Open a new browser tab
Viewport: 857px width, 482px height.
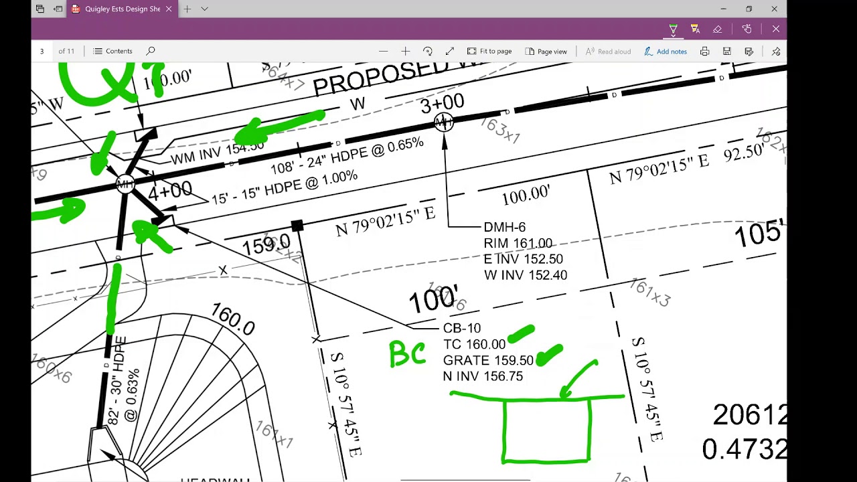point(186,9)
